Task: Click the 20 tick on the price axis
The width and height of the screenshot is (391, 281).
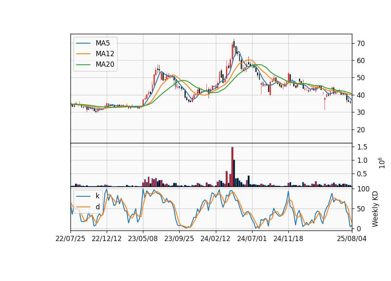Action: [360, 130]
